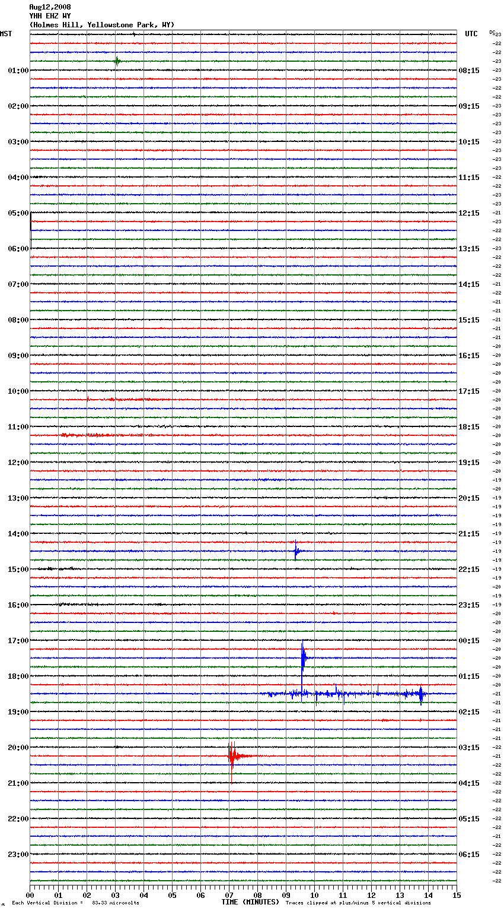Select the '07' tick on the minutes axis
The height and width of the screenshot is (911, 504).
click(x=229, y=895)
